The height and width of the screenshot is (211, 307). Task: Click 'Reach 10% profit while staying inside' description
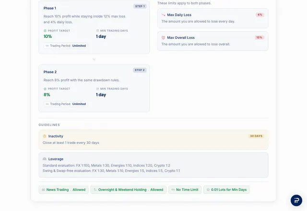click(x=84, y=19)
